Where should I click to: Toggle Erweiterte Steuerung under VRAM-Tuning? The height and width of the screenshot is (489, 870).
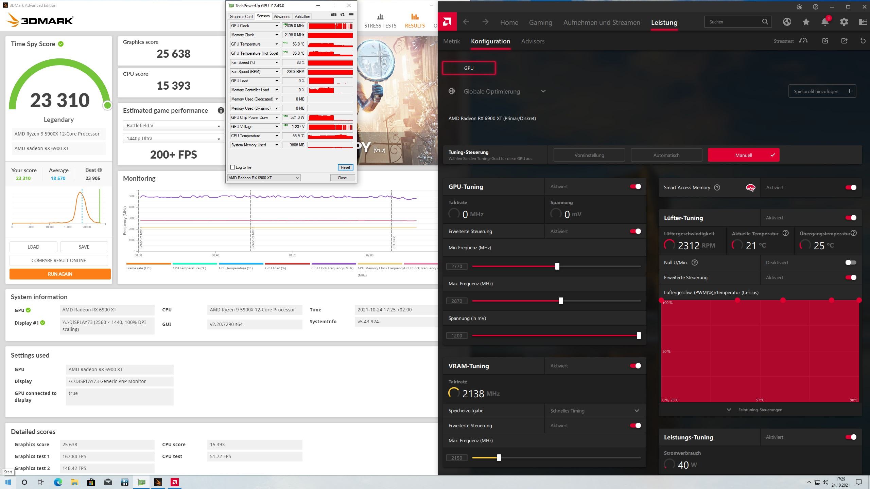tap(636, 425)
